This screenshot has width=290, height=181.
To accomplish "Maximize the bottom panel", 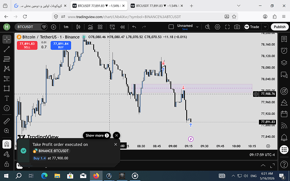I will [x=272, y=165].
